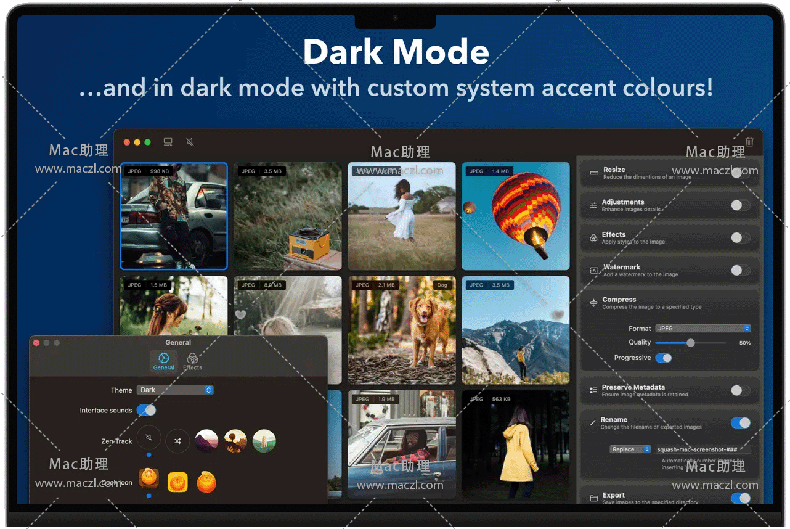Disable the Interface sounds toggle
The height and width of the screenshot is (529, 790).
(146, 410)
